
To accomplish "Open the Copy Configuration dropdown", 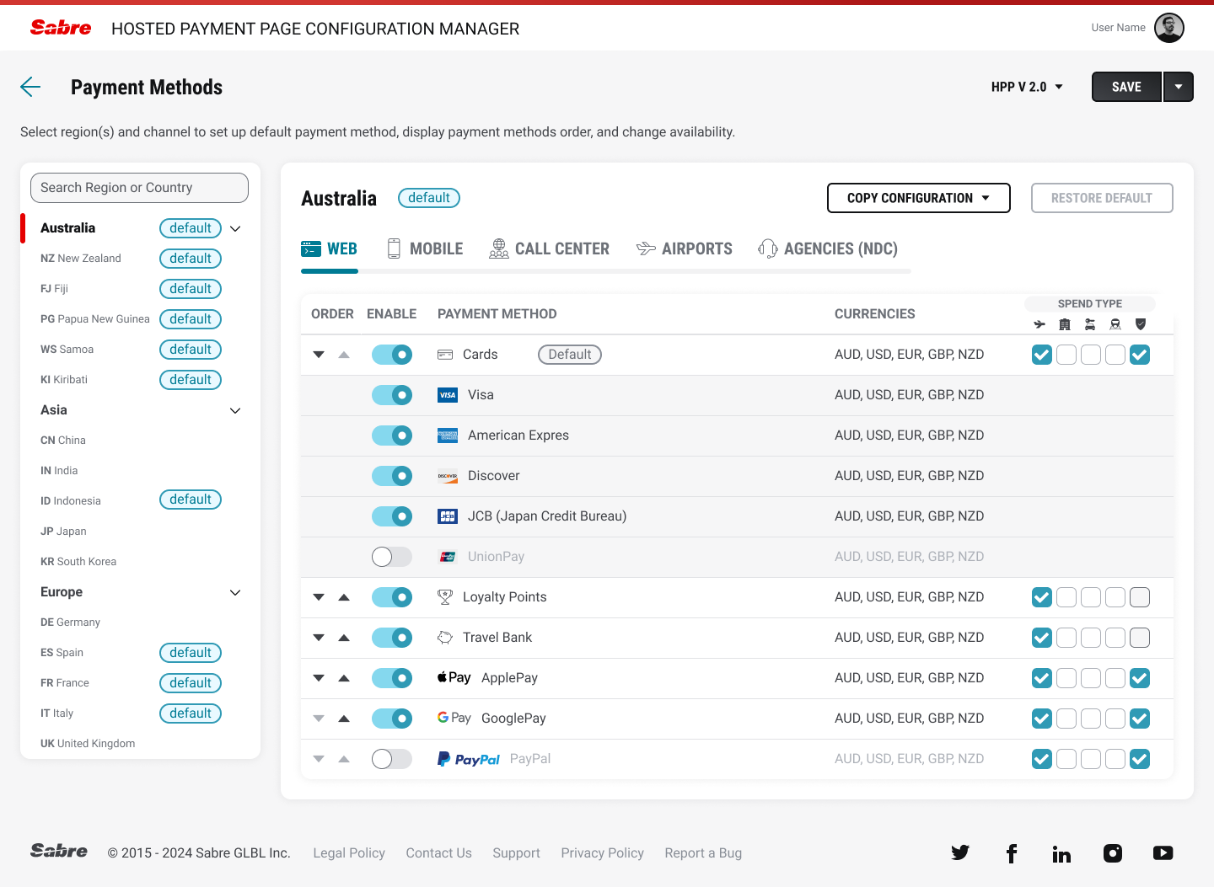I will point(919,198).
